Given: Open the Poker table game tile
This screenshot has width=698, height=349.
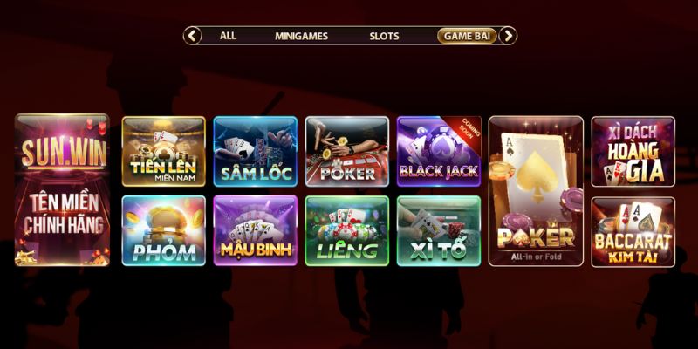Looking at the screenshot, I should coord(346,151).
